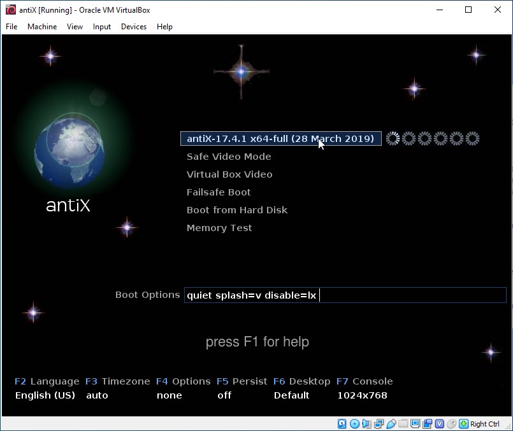The image size is (513, 431).
Task: Click the antiX globe logo
Action: click(69, 152)
